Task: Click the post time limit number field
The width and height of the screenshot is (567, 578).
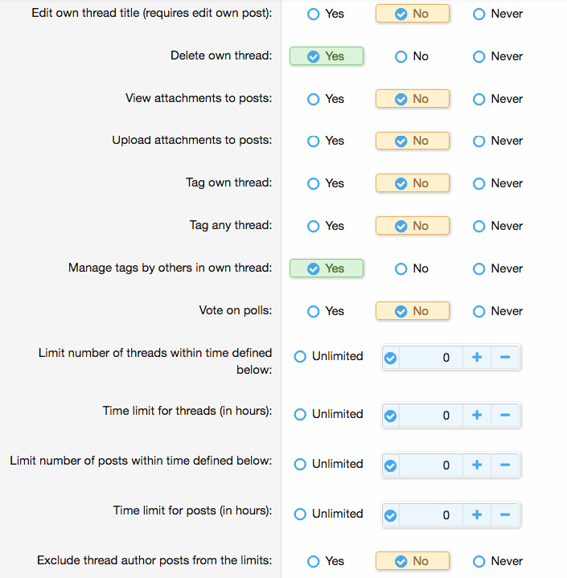Action: click(x=430, y=514)
